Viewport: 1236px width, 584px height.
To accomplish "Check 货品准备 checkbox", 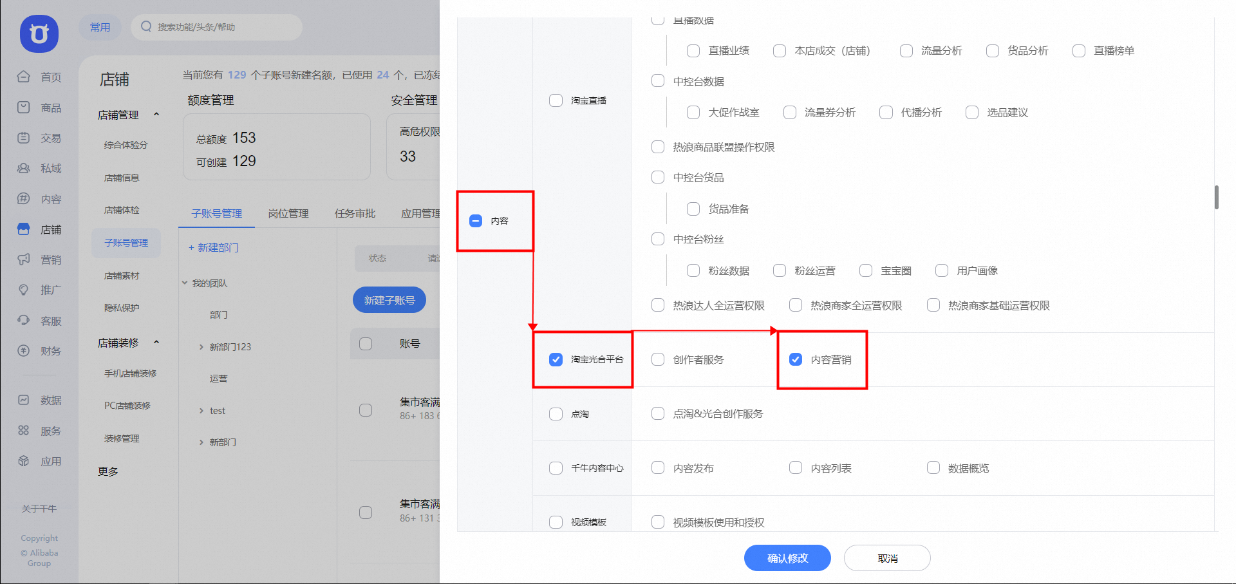I will [x=693, y=209].
